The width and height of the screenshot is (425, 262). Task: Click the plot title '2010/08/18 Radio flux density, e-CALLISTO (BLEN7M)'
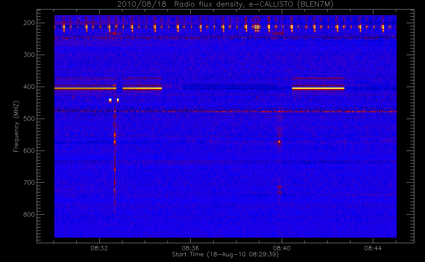[x=225, y=4]
